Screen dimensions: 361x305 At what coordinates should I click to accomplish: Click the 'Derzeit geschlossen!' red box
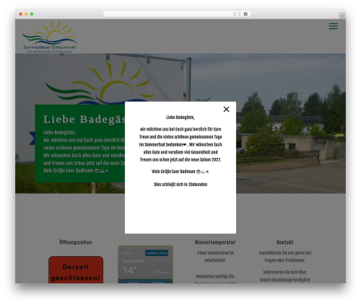coord(76,270)
